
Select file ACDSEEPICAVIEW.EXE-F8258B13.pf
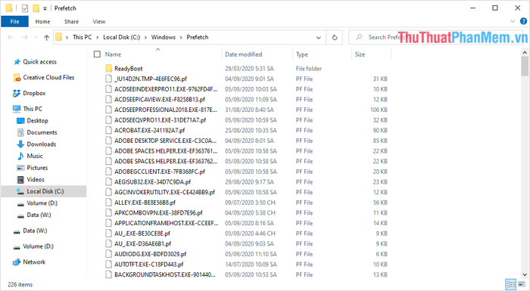[160, 100]
